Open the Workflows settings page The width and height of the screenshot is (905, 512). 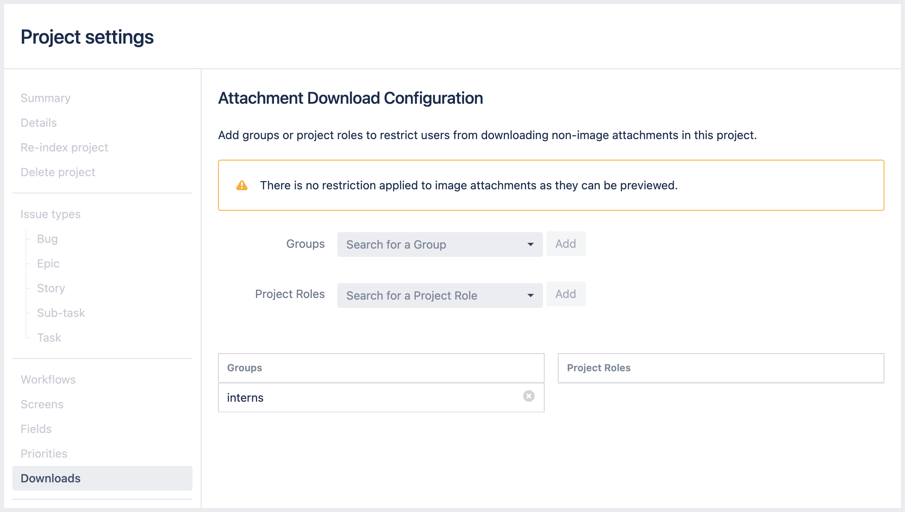coord(48,379)
